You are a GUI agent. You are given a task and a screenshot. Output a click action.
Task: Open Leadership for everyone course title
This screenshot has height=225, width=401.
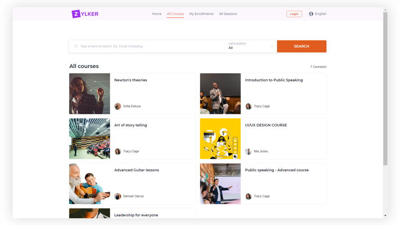point(136,215)
